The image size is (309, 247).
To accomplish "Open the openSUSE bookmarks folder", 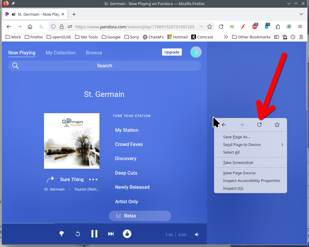I will 59,37.
